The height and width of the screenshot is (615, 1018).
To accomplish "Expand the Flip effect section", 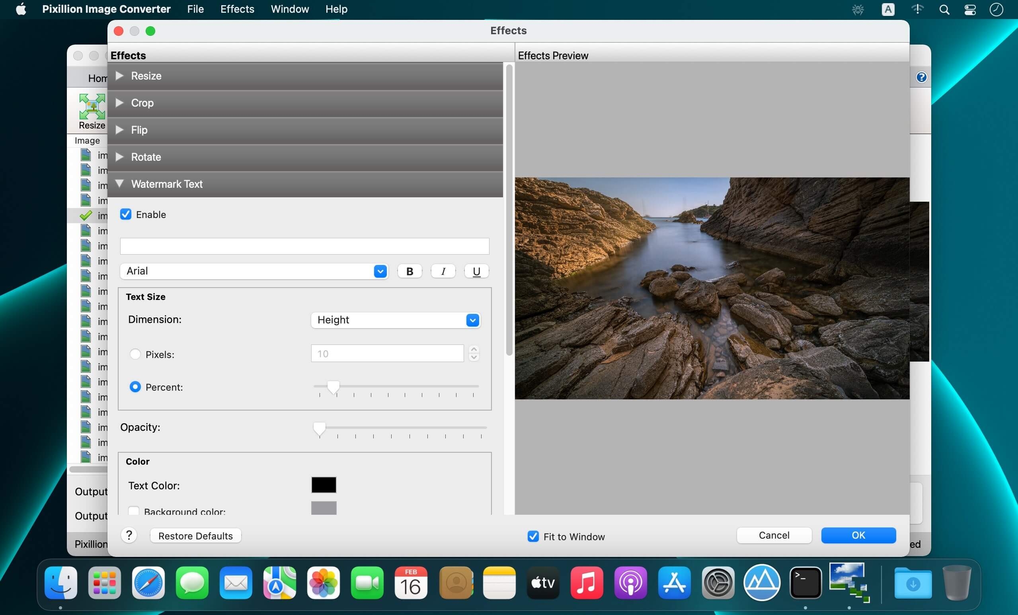I will pyautogui.click(x=305, y=130).
